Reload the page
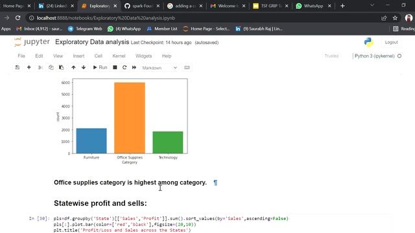Viewport: 415px width, 233px height. 18,18
